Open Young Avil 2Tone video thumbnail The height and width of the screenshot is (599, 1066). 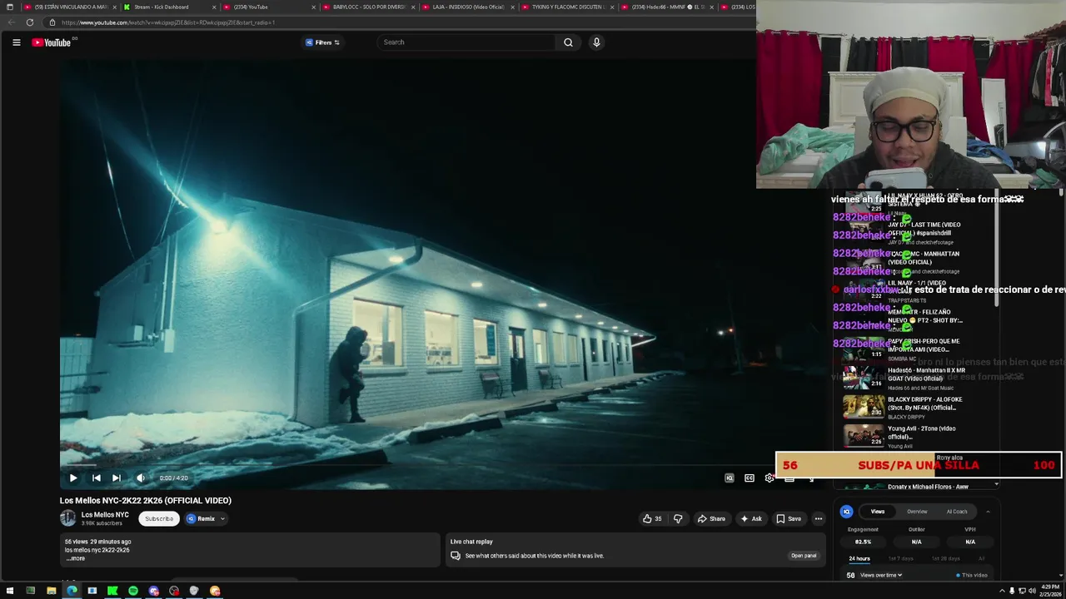point(864,436)
